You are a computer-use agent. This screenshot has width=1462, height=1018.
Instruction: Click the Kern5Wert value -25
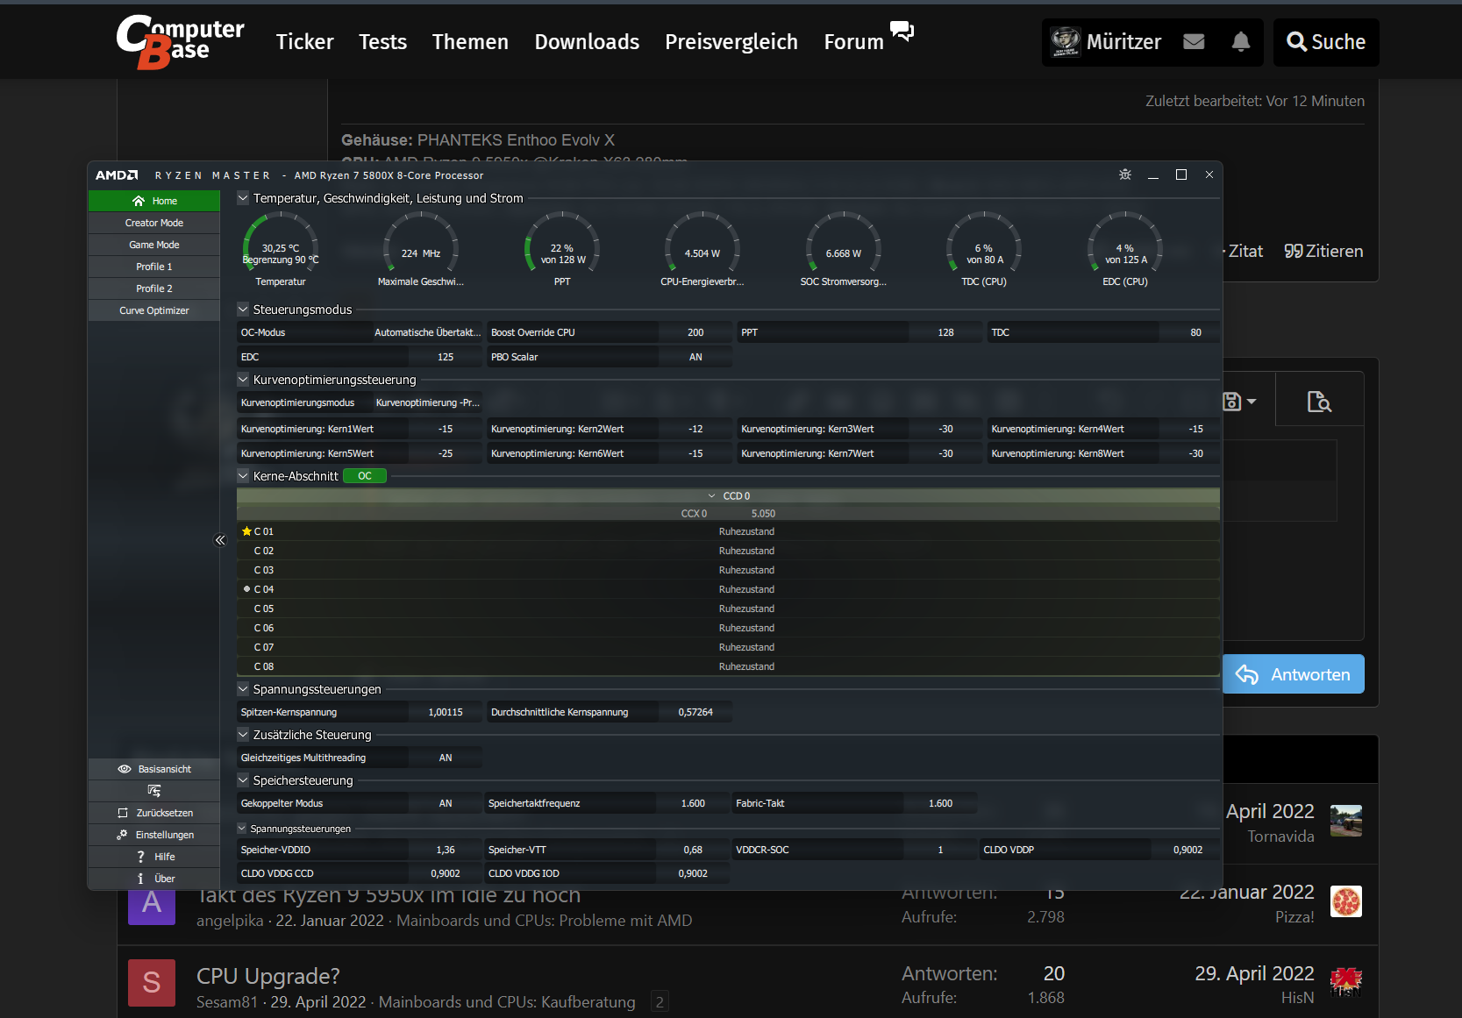(446, 453)
